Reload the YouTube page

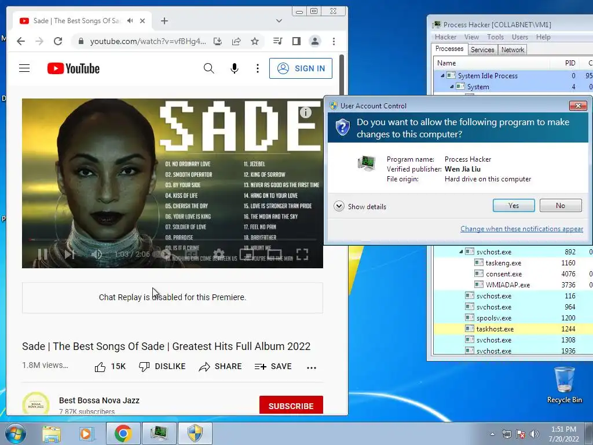pos(58,41)
